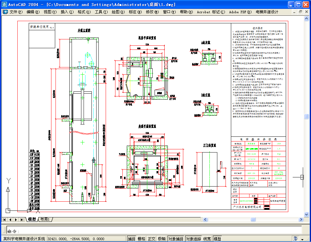
Task: Toggle 对象捕捉 object snap
Action: coord(176,239)
